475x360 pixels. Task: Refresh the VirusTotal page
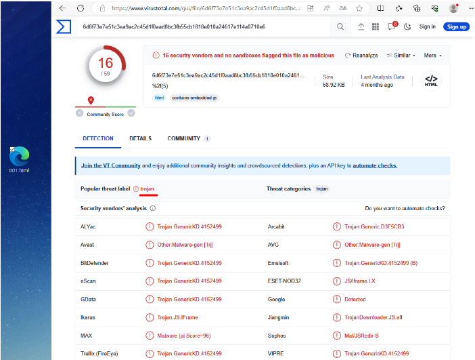[x=81, y=8]
